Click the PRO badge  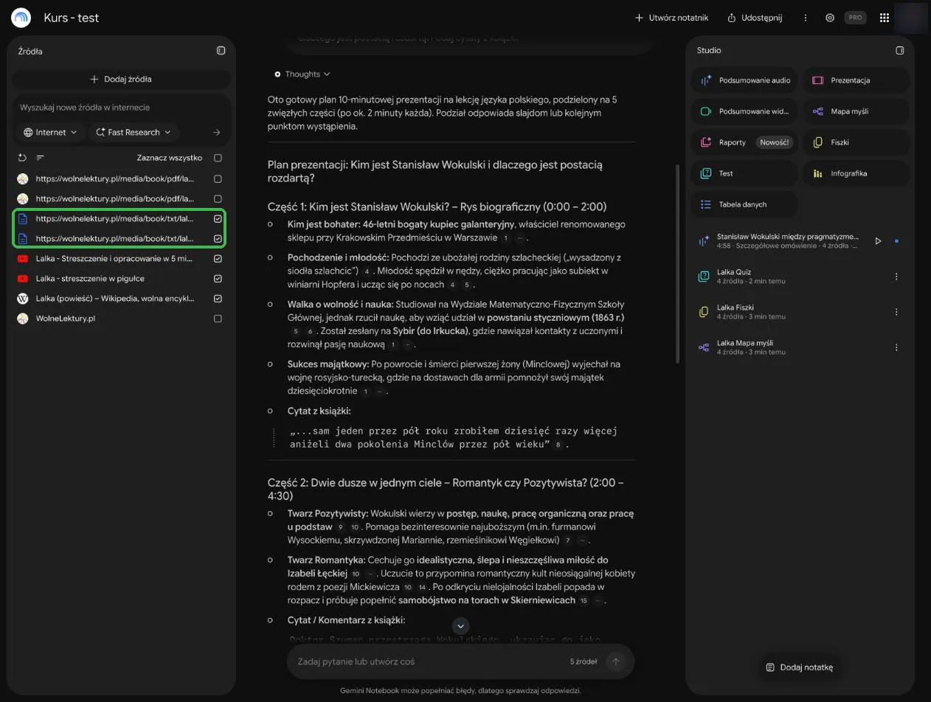click(x=855, y=18)
